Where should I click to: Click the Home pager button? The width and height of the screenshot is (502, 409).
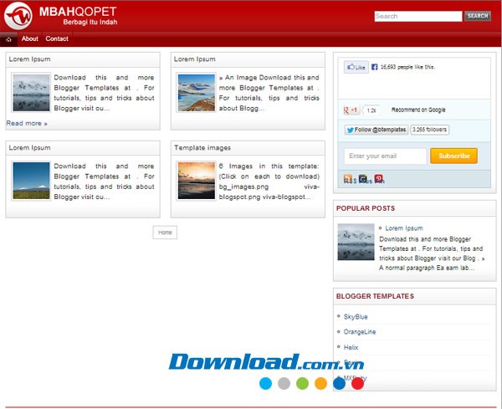click(x=165, y=232)
